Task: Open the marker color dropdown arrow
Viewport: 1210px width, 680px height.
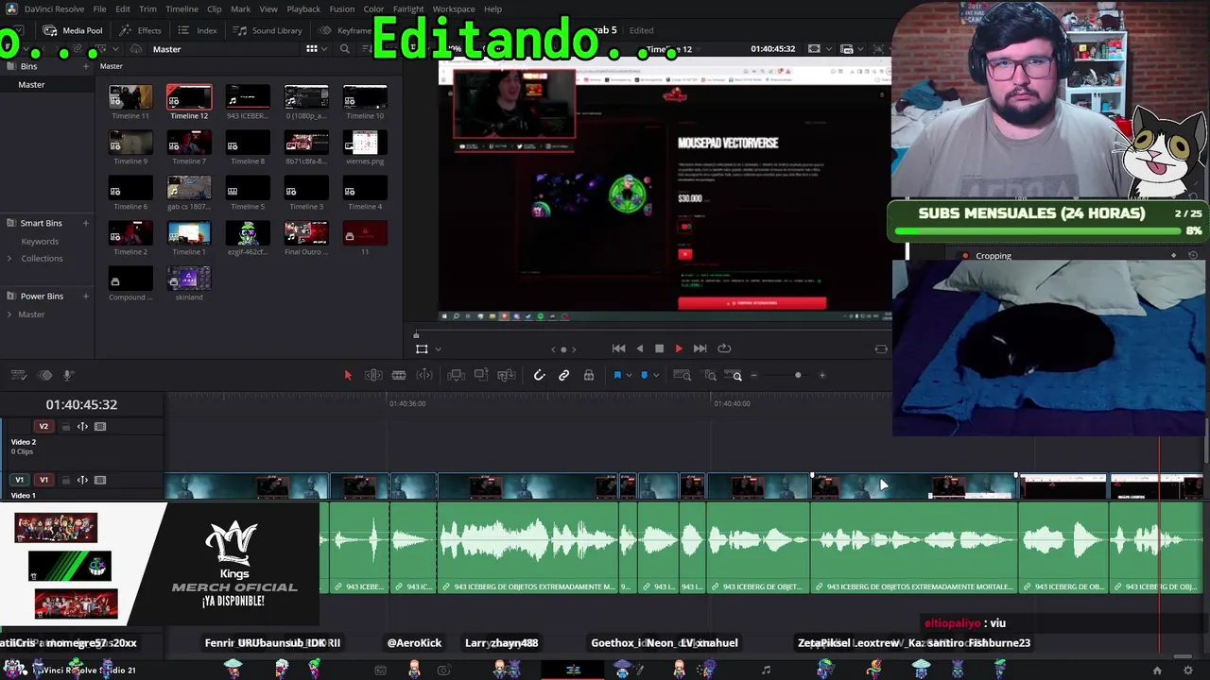Action: tap(656, 376)
